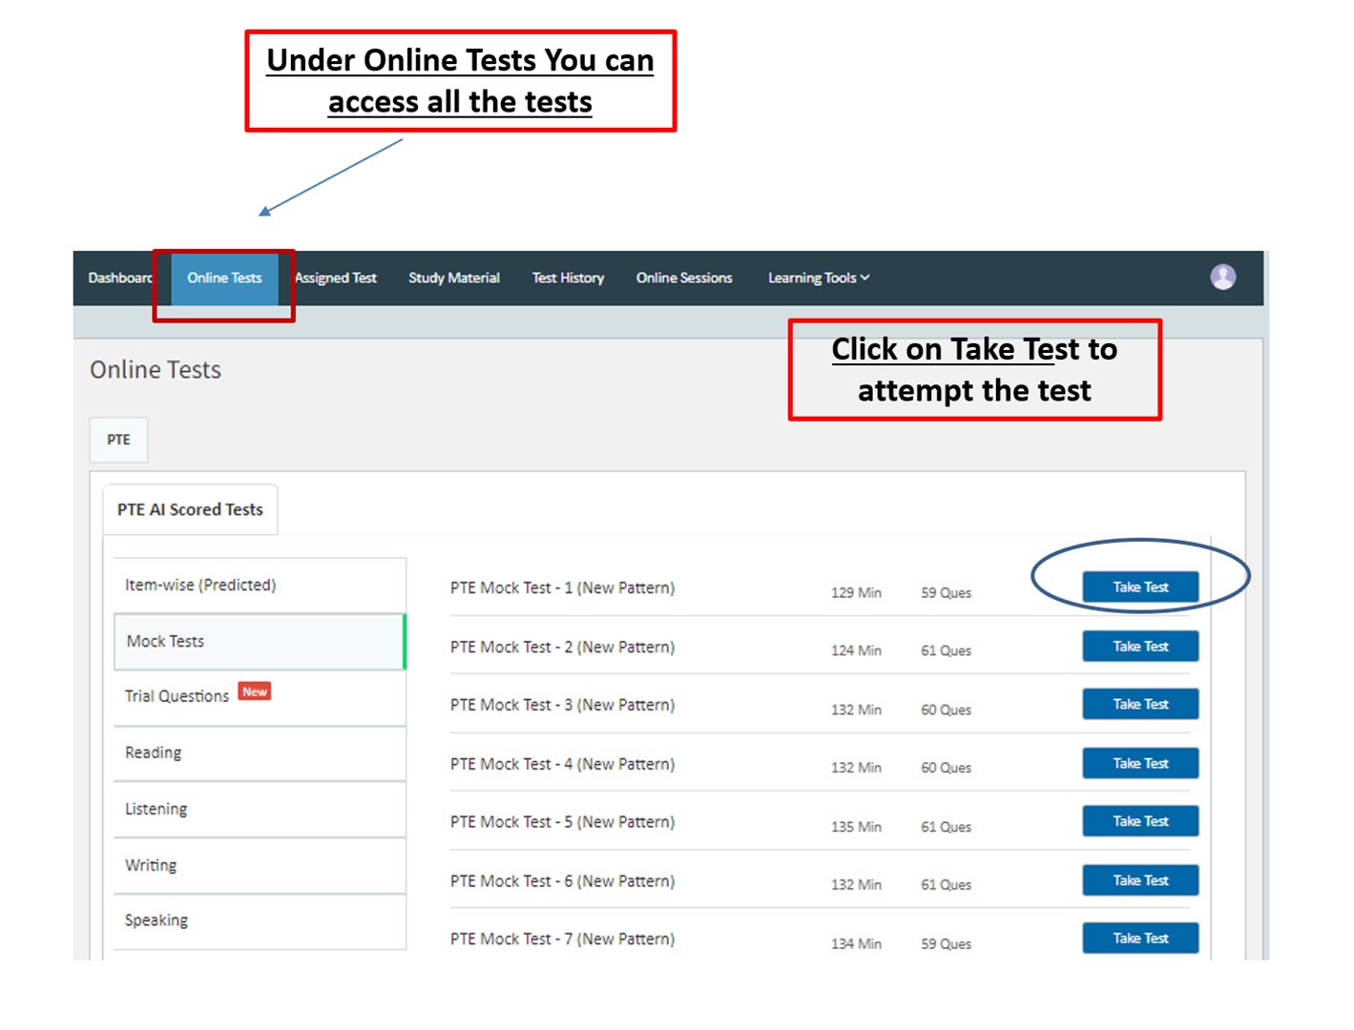Take Test for PTE Mock Test 4
This screenshot has height=1030, width=1354.
point(1140,763)
